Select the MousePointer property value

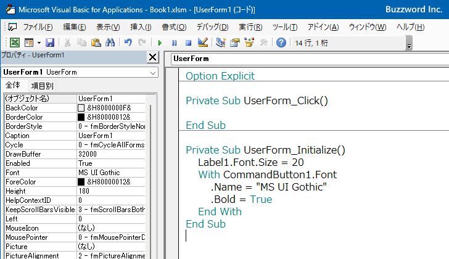click(111, 237)
